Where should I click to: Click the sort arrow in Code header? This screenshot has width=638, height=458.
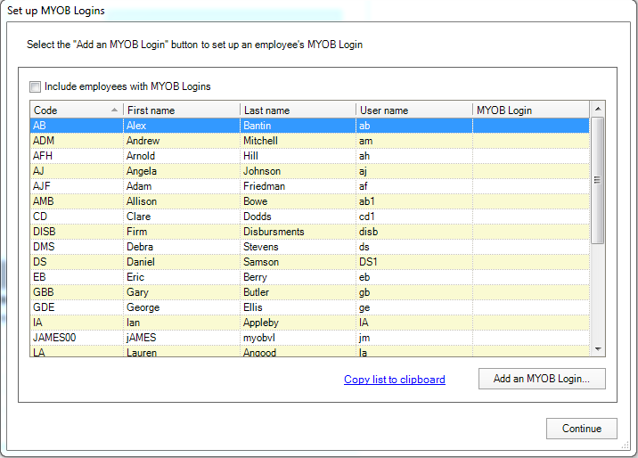(x=114, y=110)
